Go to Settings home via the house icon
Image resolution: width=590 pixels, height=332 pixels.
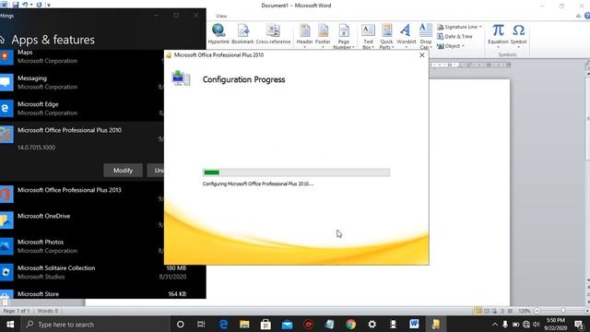coord(2,40)
